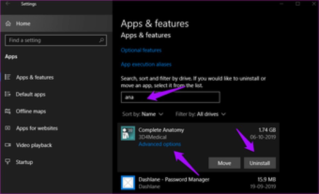The height and width of the screenshot is (194, 319).
Task: Click the 15.9 MB size value
Action: (x=267, y=180)
